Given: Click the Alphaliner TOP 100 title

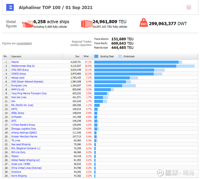Looking at the screenshot, I should tap(55, 8).
